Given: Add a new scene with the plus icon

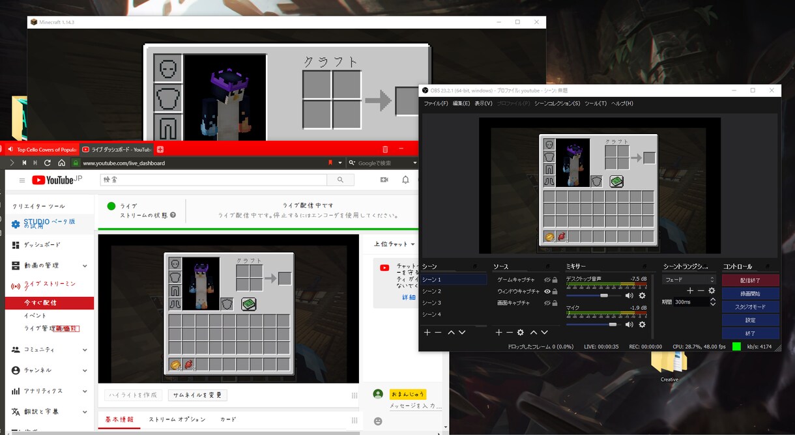Looking at the screenshot, I should coord(427,332).
